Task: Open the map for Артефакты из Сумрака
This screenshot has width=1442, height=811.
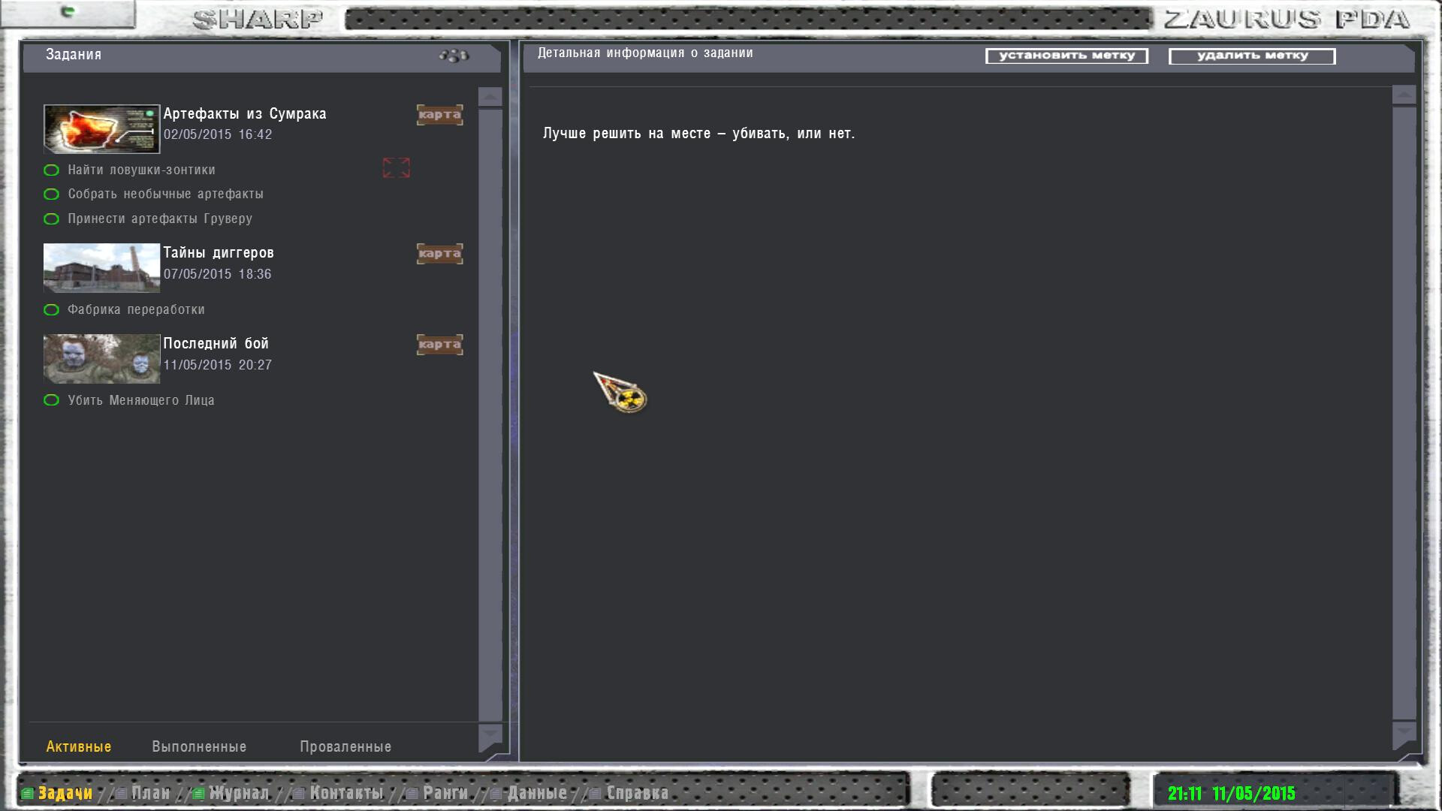Action: [x=439, y=115]
